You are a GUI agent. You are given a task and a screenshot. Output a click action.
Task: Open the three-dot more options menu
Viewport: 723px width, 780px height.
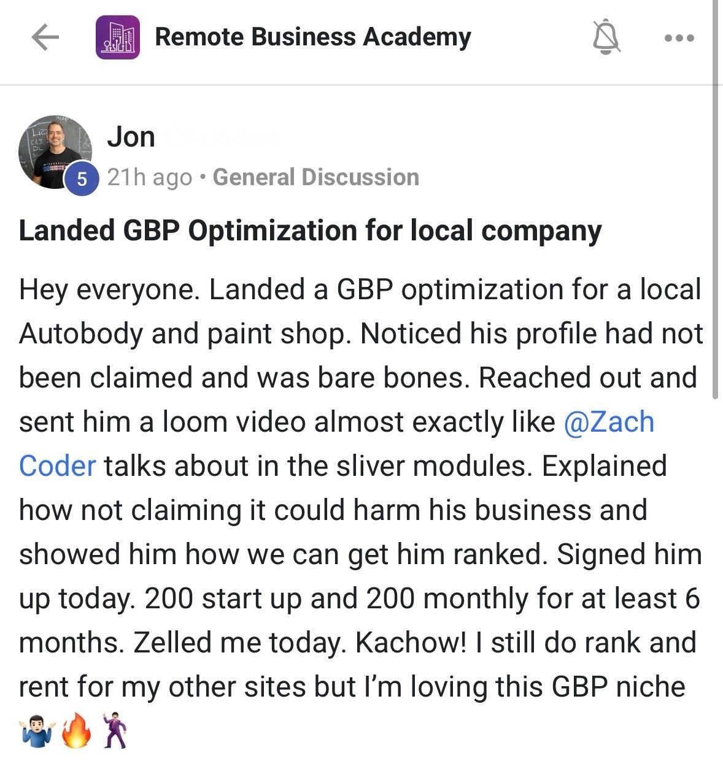(679, 38)
